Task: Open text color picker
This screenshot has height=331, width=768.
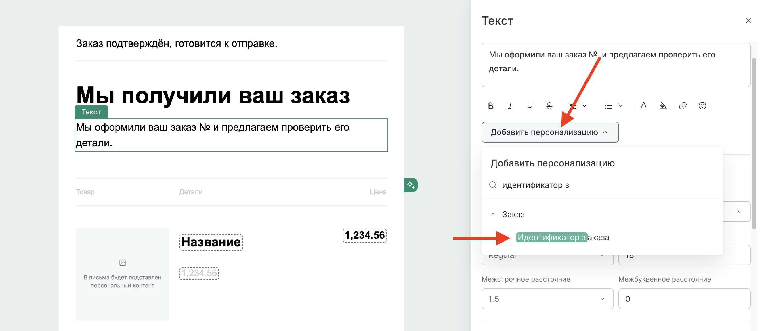Action: [x=644, y=106]
